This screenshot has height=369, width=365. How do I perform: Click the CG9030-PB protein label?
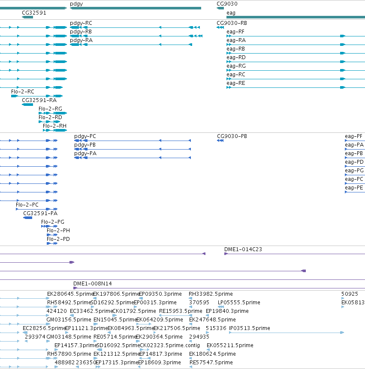tap(232, 136)
